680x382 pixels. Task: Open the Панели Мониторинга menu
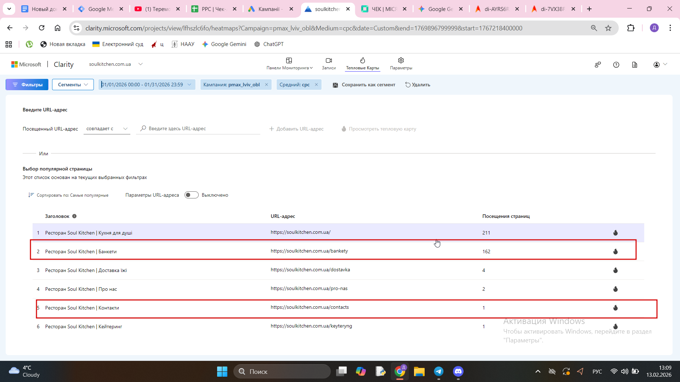point(289,64)
